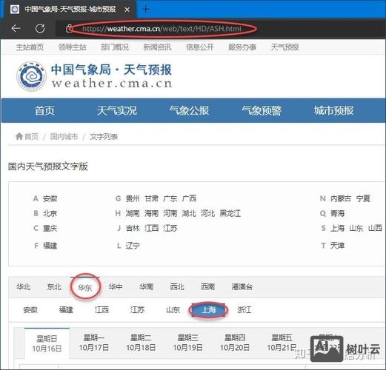Open 部门概况 link
The width and height of the screenshot is (386, 370).
coord(115,47)
